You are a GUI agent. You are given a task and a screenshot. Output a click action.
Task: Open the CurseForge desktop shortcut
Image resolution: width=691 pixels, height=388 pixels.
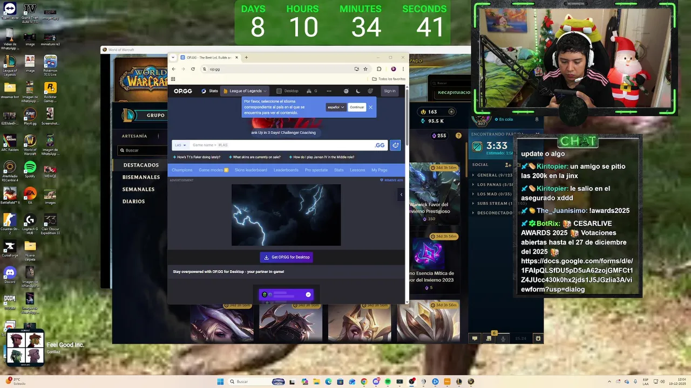(x=10, y=248)
